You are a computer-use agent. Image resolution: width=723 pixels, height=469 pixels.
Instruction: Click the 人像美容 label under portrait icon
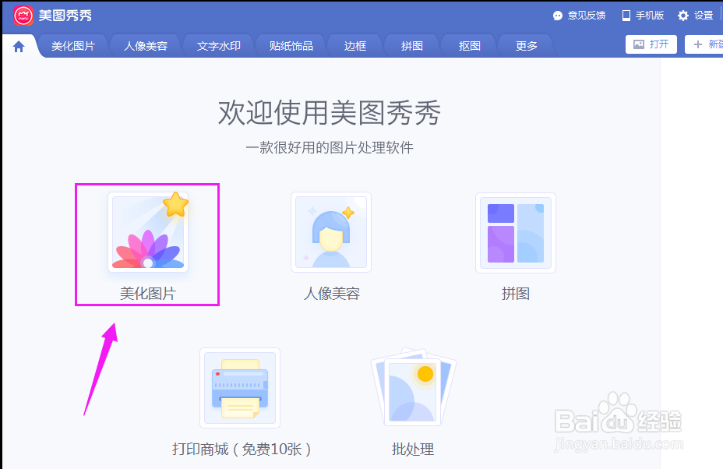point(332,294)
